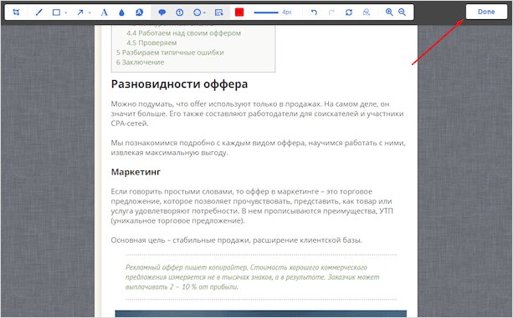Click the Done button

click(x=486, y=12)
